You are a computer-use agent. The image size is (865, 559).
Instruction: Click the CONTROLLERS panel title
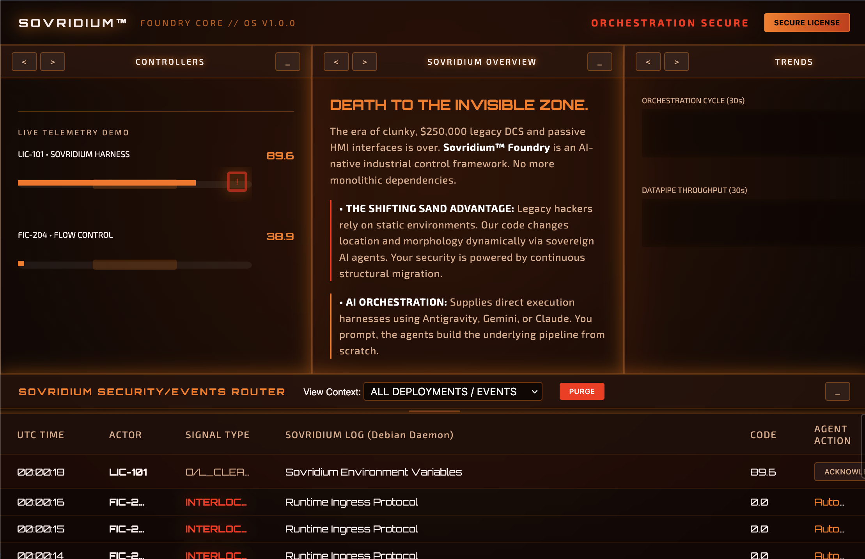[x=170, y=62]
